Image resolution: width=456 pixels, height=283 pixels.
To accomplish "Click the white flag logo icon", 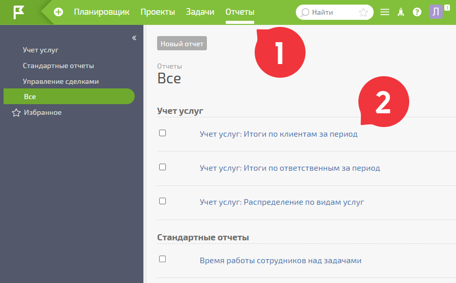I will point(19,13).
